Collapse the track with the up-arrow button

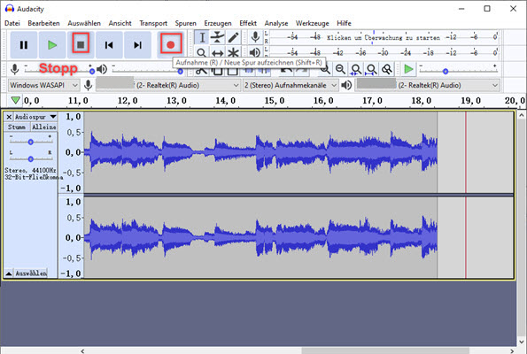point(9,273)
